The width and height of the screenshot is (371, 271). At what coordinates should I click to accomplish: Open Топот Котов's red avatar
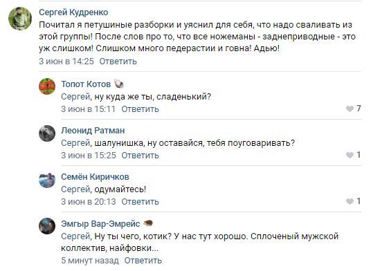tap(47, 86)
